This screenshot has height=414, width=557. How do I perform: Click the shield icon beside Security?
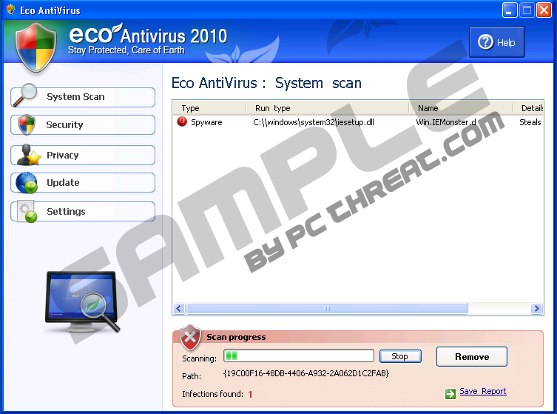[x=27, y=124]
